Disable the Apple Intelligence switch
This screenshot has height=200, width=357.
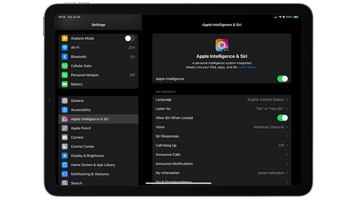coord(282,79)
